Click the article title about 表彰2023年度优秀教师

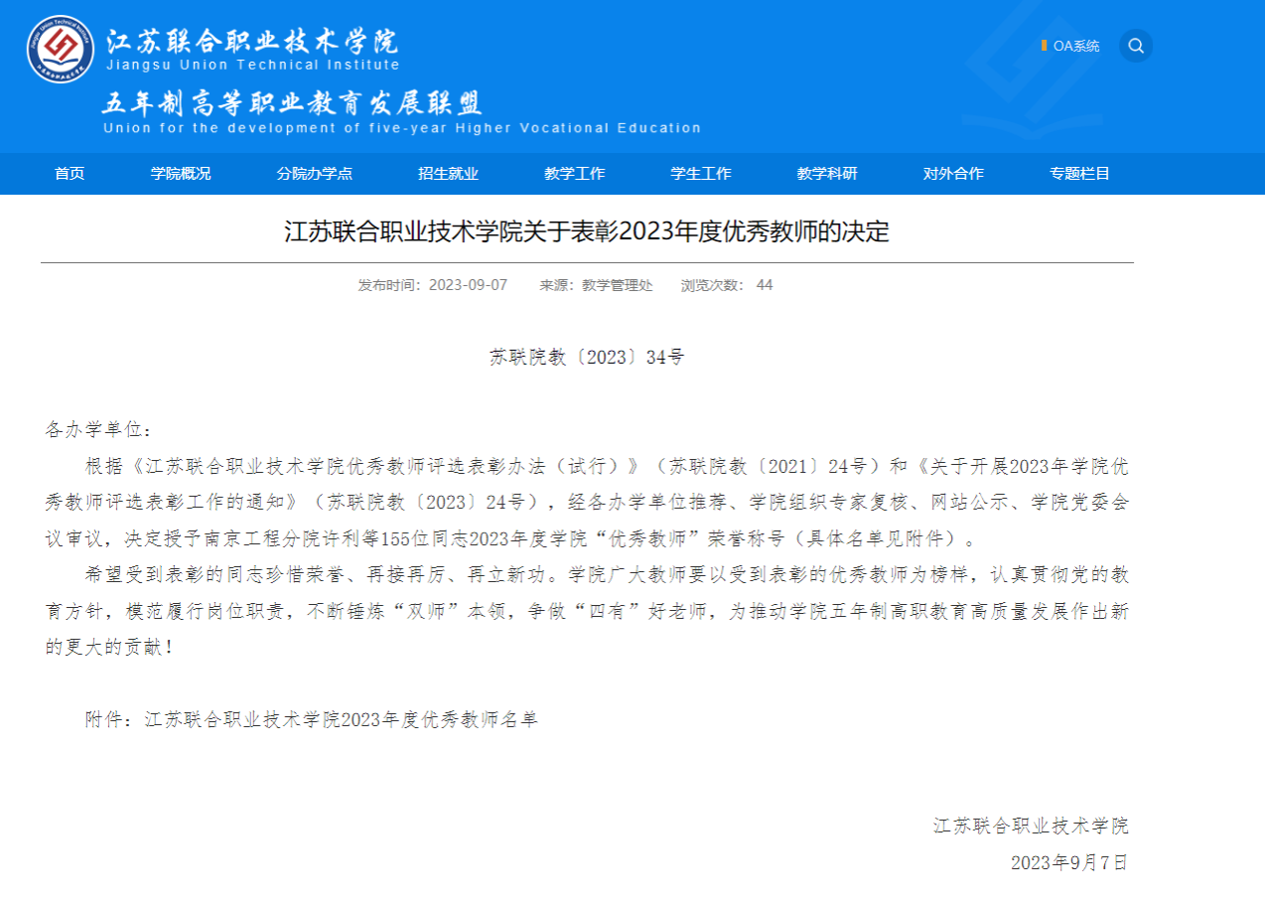[x=586, y=232]
